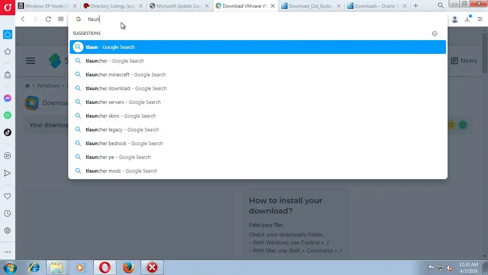Switch to Microsoft Update Catalog tab
Viewport: 488px width, 275px height.
pyautogui.click(x=179, y=6)
